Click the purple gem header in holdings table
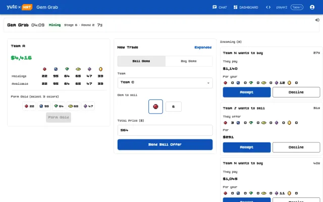 tap(89, 69)
